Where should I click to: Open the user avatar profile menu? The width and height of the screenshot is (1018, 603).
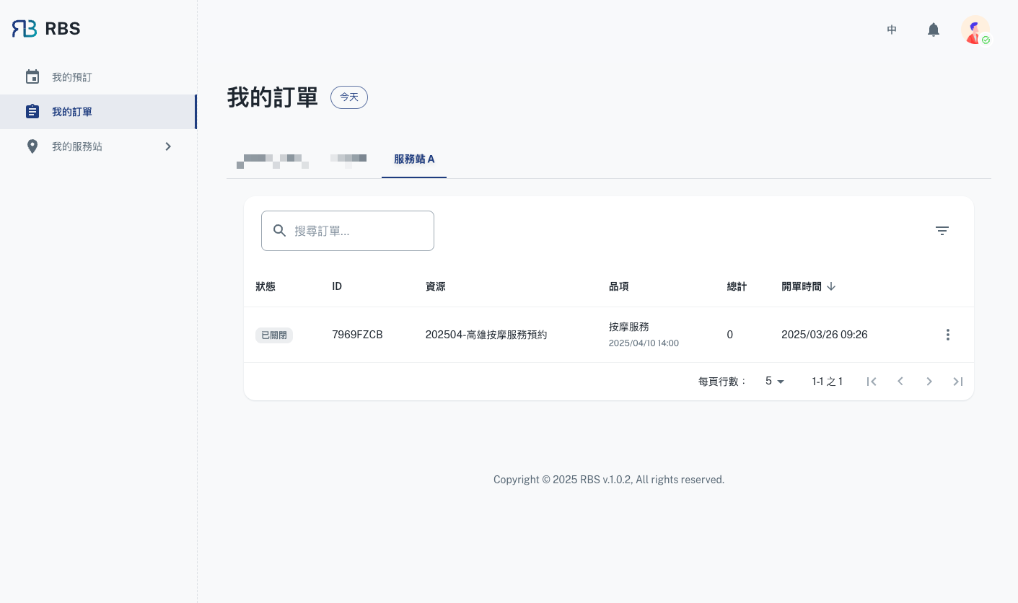975,30
